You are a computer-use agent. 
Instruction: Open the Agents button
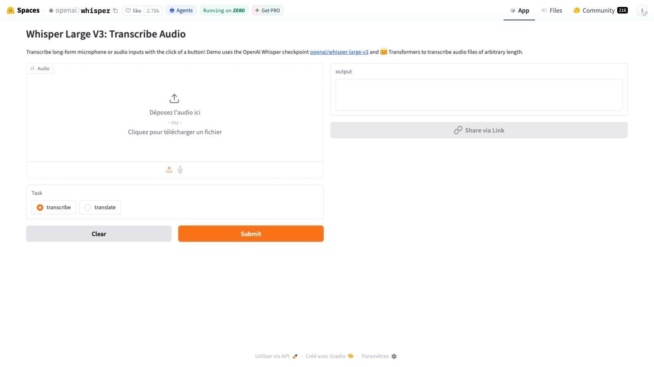point(181,11)
